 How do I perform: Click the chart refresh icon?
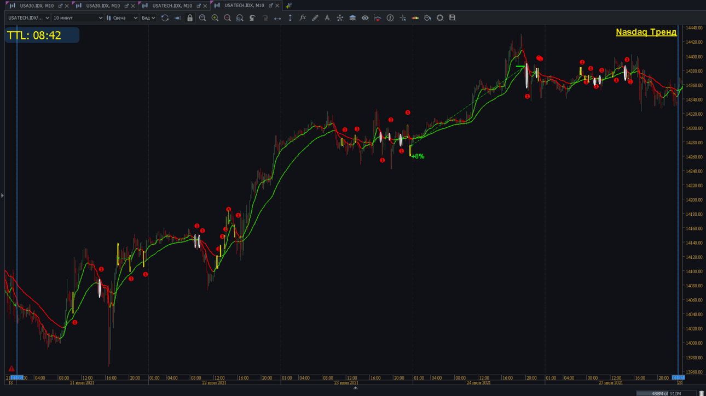[165, 18]
